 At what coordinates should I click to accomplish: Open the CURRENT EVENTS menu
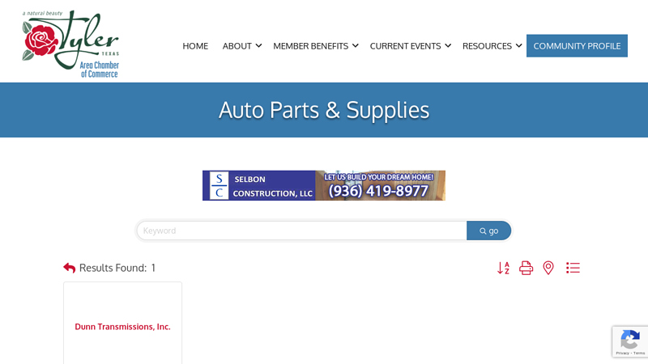[x=406, y=46]
